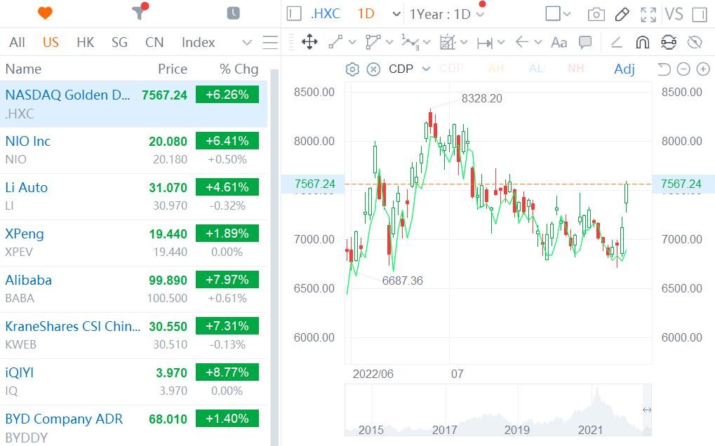
Task: Toggle the left sidebar panel
Action: click(x=295, y=14)
